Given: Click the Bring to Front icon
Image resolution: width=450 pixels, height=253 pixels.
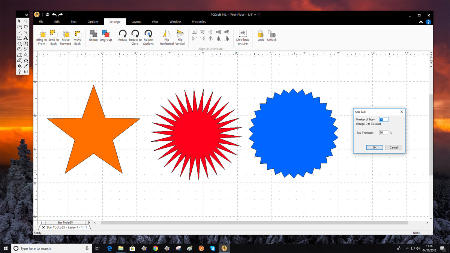Looking at the screenshot, I should click(42, 34).
